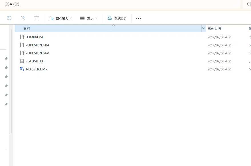Click the DUMP.ROM modified date
Image resolution: width=251 pixels, height=166 pixels.
coord(219,37)
